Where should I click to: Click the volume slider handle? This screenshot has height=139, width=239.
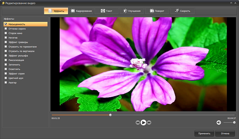(x=234, y=122)
